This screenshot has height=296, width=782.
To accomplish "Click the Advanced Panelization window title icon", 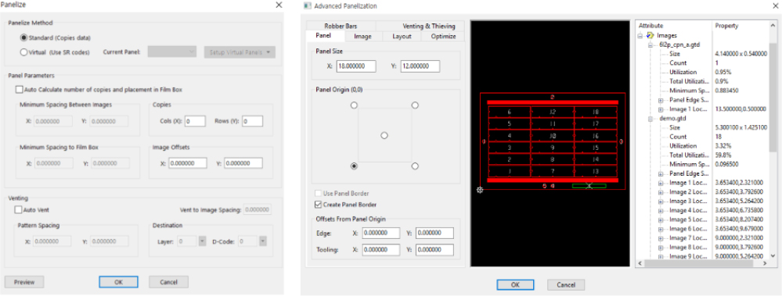I will pos(307,6).
